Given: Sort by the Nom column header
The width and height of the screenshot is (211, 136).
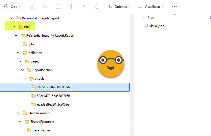Looking at the screenshot, I should (152, 18).
